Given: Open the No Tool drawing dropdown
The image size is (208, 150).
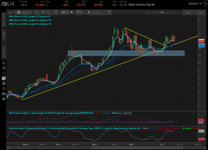Looking at the screenshot, I should [x=99, y=12].
